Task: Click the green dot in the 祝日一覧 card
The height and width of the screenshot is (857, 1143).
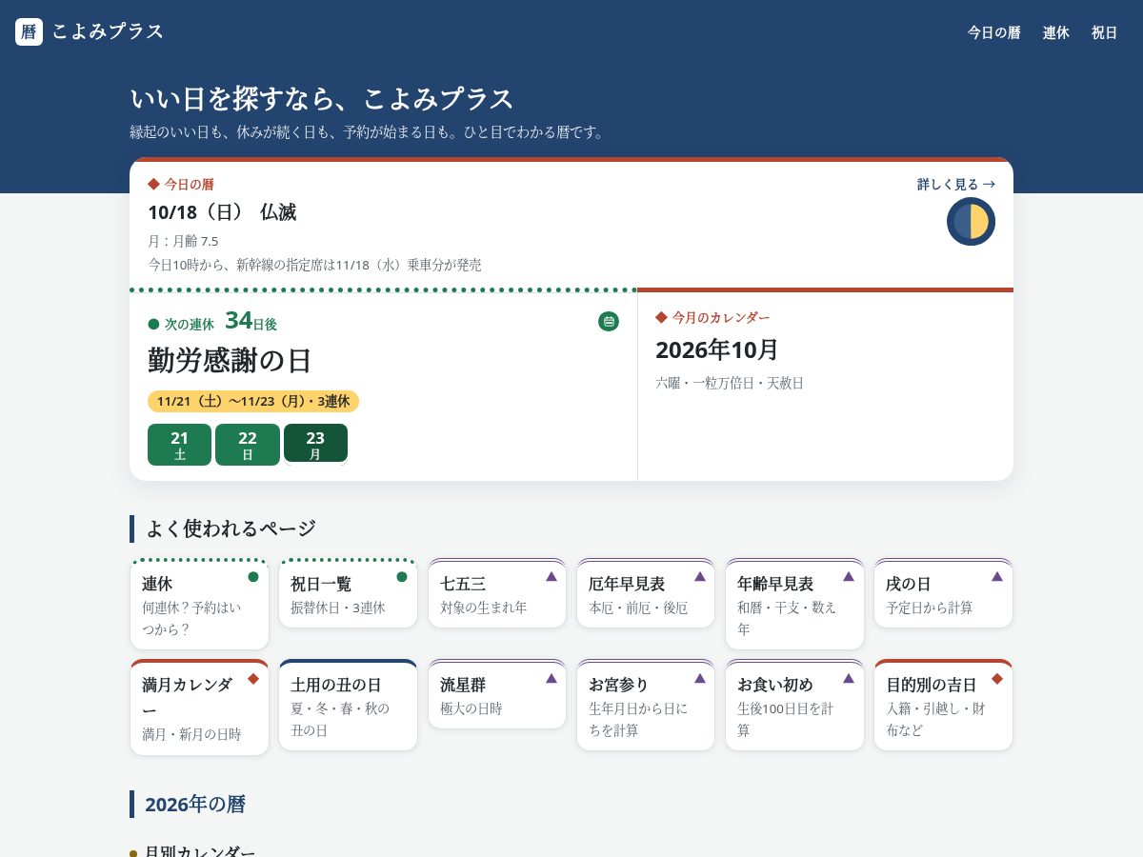Action: click(402, 576)
